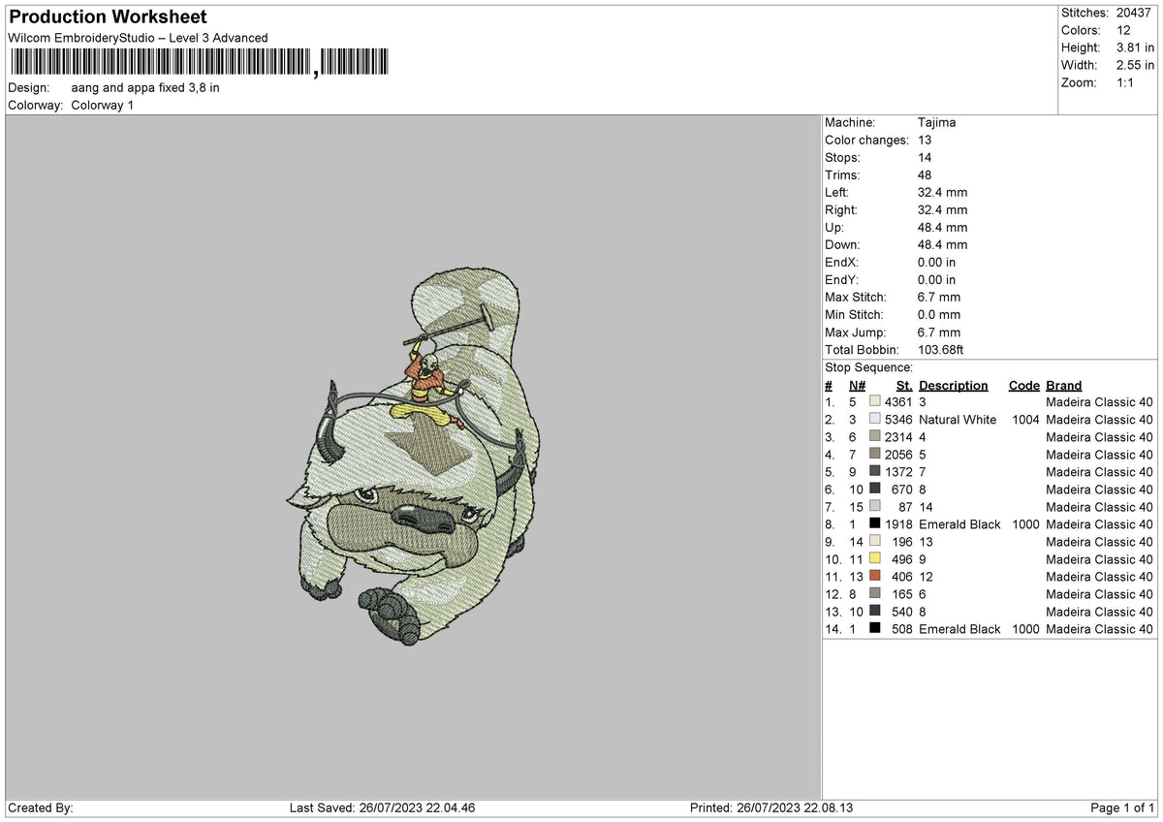
Task: Click Wilcom EmbroideryStudio – Level 3 Advanced text
Action: (138, 38)
